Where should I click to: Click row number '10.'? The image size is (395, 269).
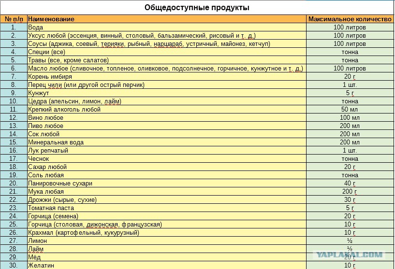pyautogui.click(x=14, y=101)
